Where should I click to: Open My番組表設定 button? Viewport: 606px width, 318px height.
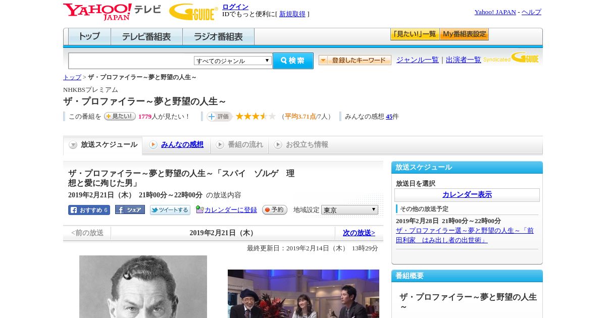pyautogui.click(x=464, y=34)
